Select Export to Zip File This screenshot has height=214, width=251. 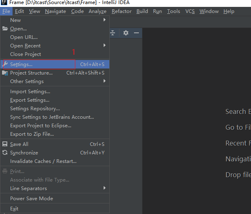pyautogui.click(x=32, y=134)
